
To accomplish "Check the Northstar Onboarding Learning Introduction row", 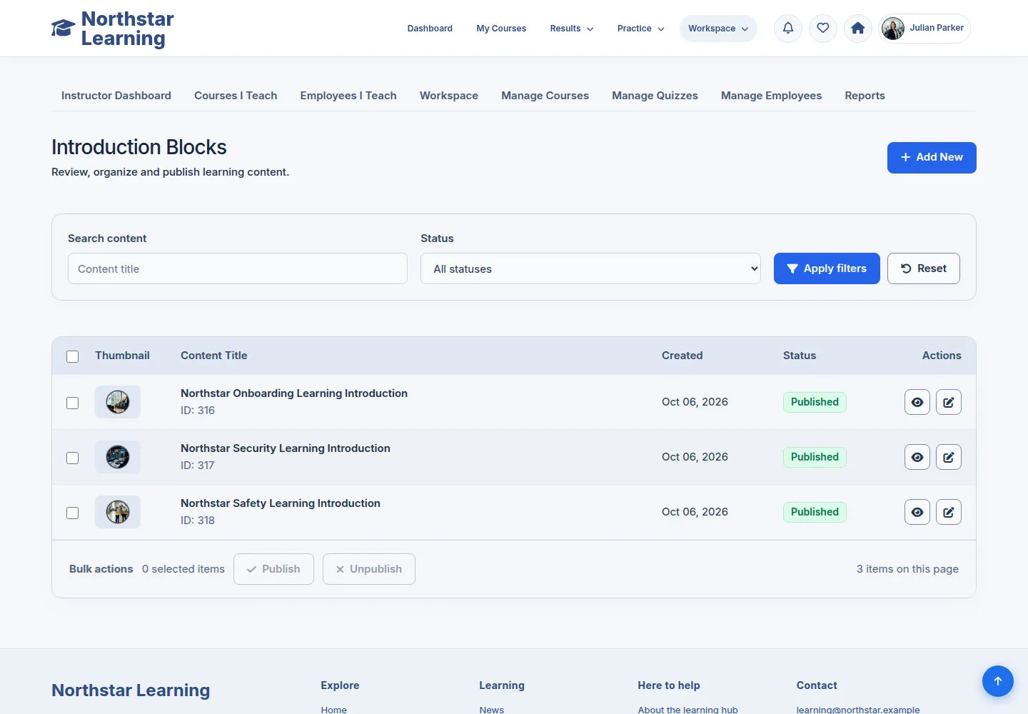I will coord(73,403).
